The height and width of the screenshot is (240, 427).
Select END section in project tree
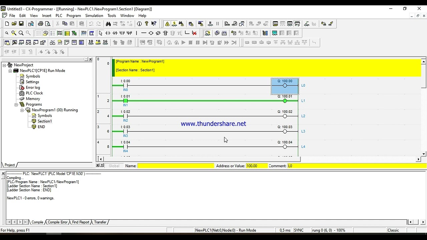[x=41, y=127]
